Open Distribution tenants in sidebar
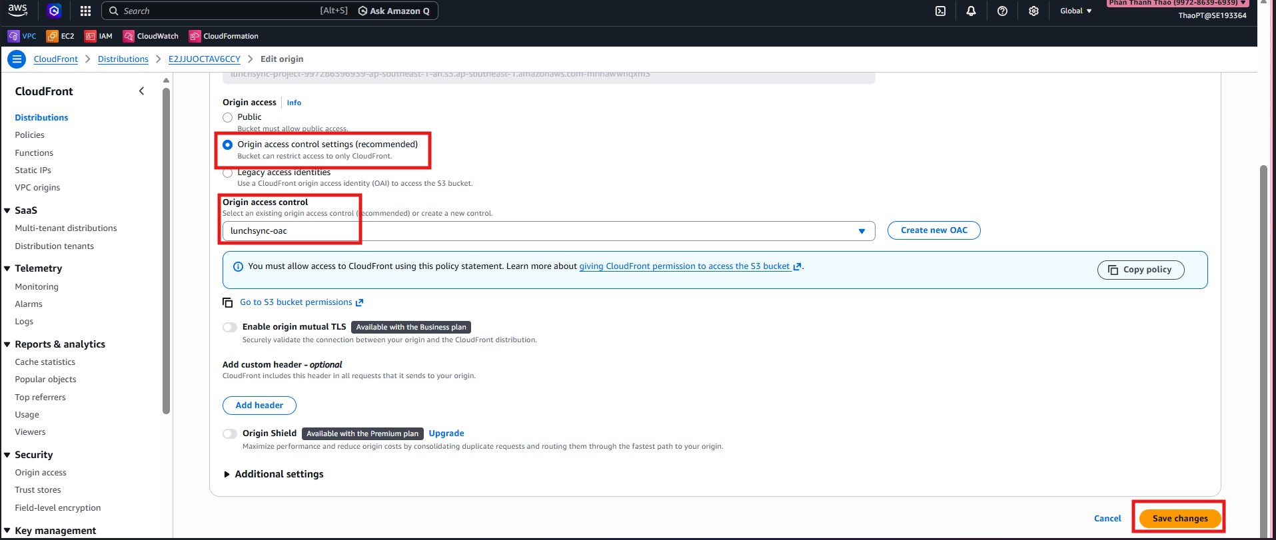 [55, 246]
